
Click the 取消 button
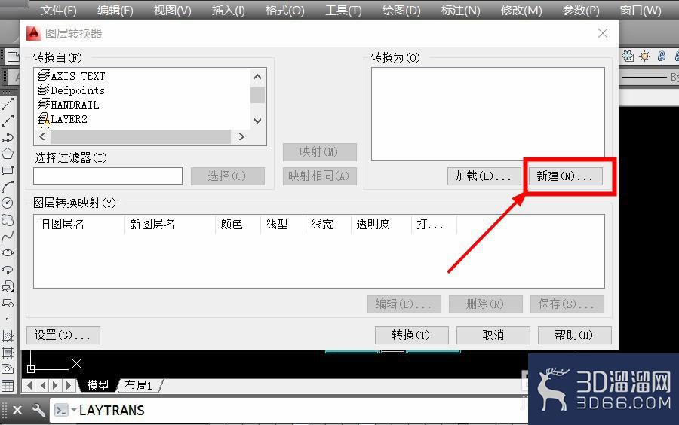click(493, 335)
